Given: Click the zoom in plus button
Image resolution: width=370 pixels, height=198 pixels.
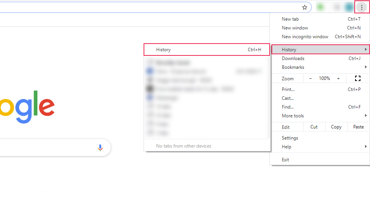Looking at the screenshot, I should (x=338, y=78).
